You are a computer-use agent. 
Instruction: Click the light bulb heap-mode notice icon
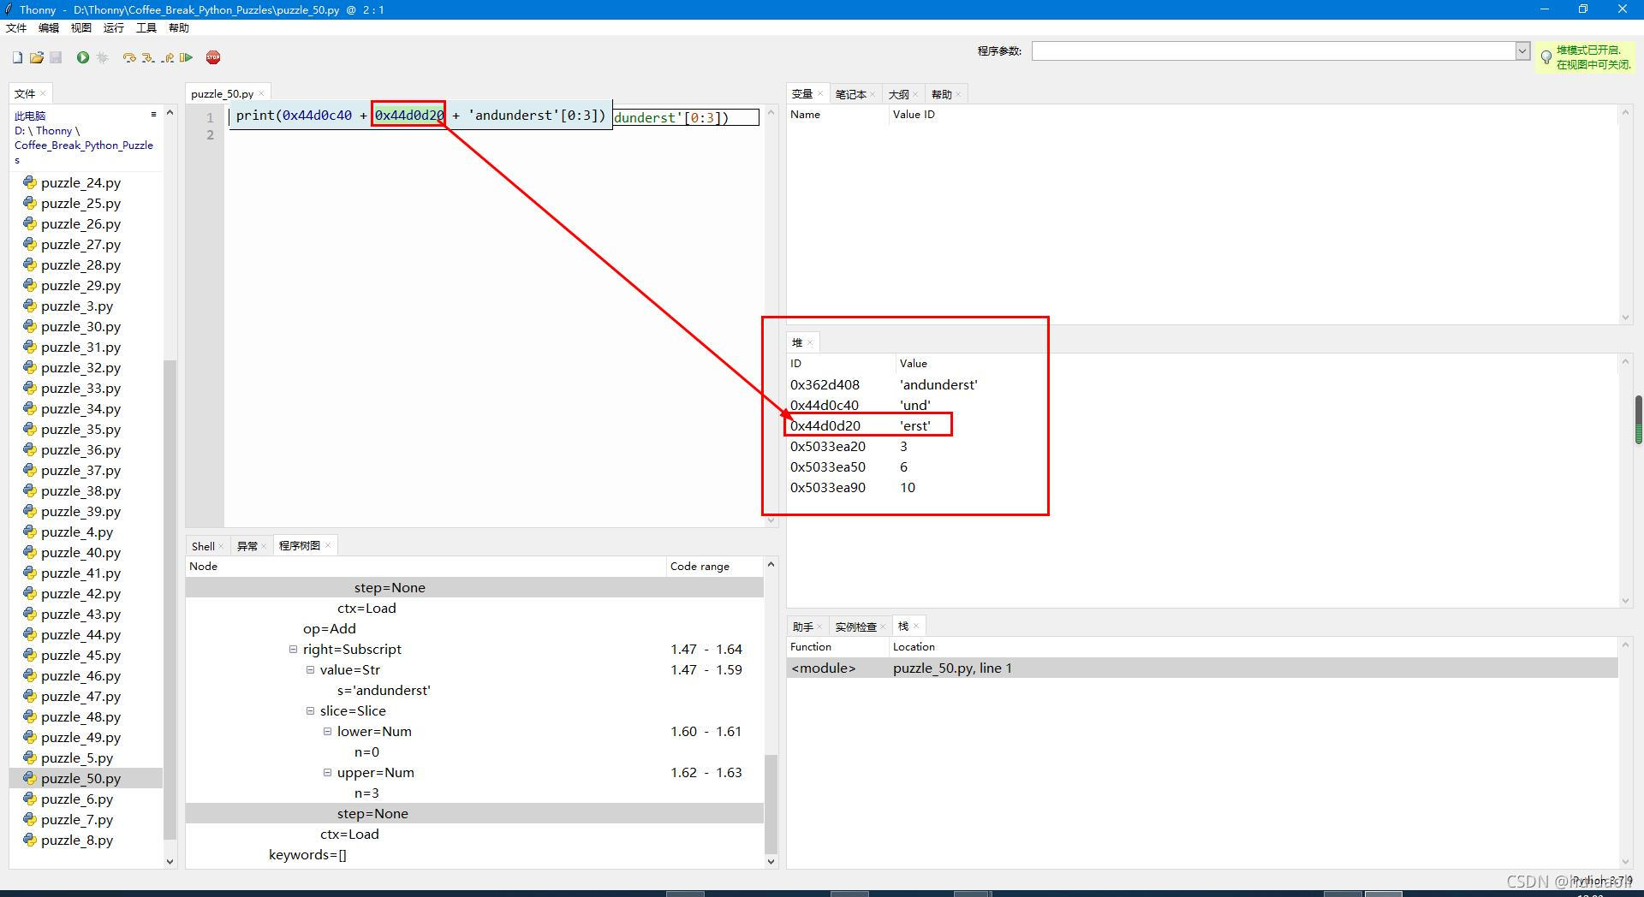(x=1546, y=57)
